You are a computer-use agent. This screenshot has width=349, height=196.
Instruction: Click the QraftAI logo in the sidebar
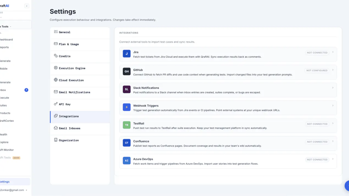pos(5,6)
